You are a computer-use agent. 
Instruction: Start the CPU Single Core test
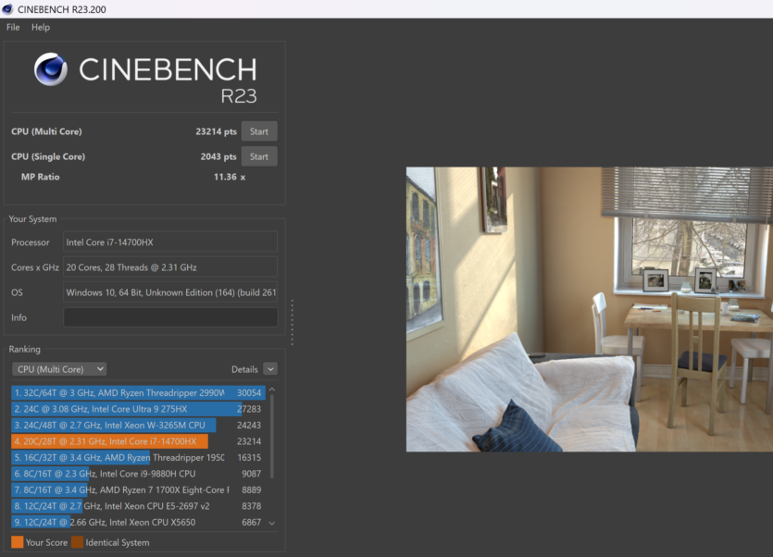click(259, 156)
